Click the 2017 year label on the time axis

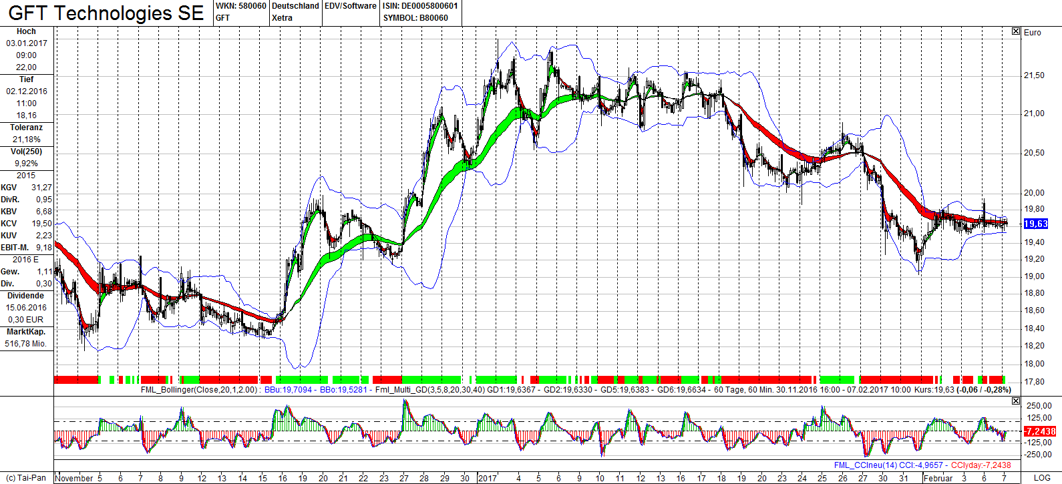[488, 478]
